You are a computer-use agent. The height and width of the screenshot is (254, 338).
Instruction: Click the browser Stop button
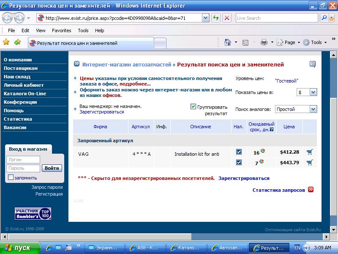point(227,18)
